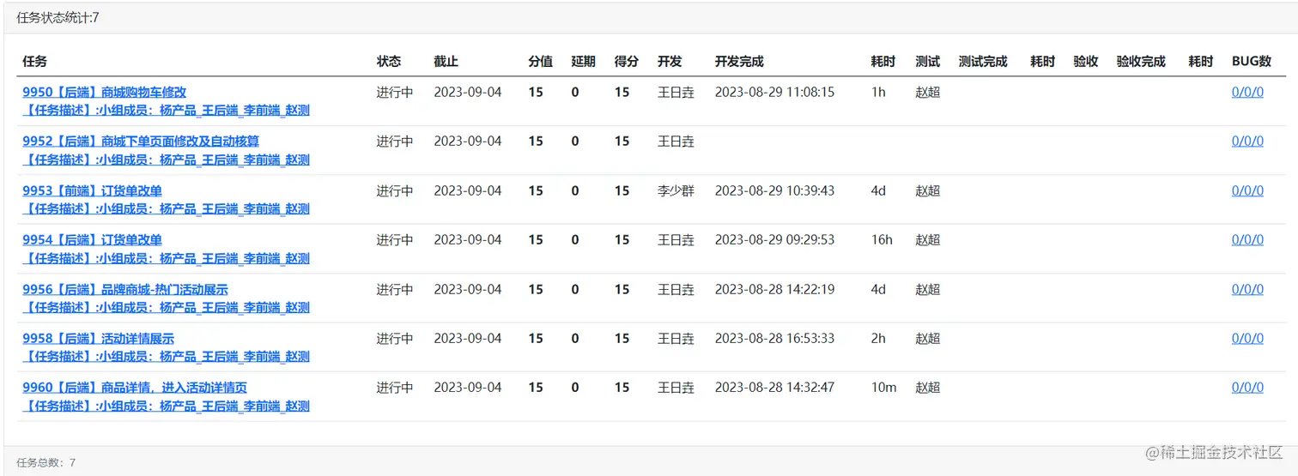Click the 16h duration cell
The image size is (1298, 476).
882,239
